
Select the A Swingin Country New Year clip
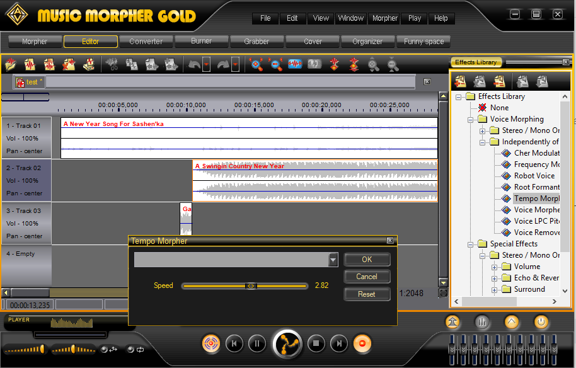[315, 181]
